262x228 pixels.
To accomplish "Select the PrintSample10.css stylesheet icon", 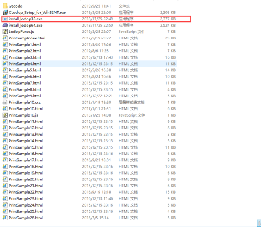I will coord(5,102).
